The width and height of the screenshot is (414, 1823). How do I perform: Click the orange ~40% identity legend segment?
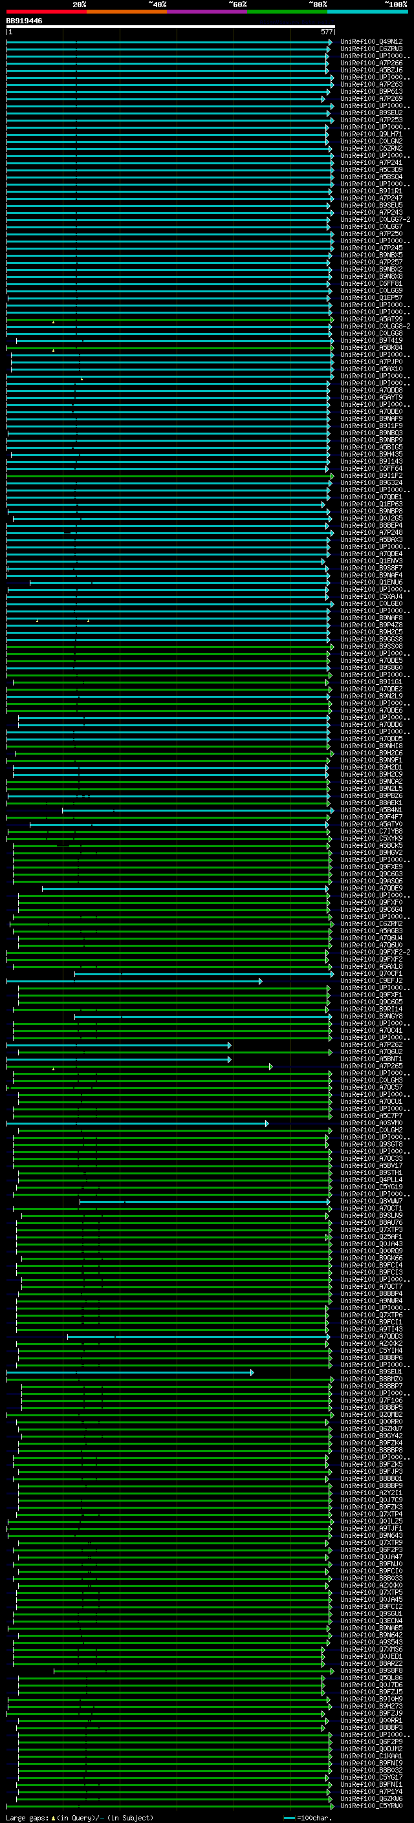coord(127,12)
